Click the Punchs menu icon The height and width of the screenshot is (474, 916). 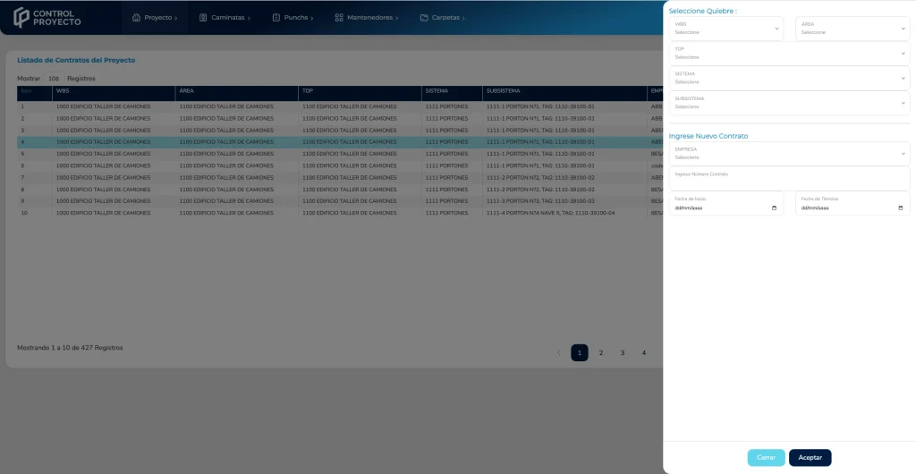click(276, 17)
